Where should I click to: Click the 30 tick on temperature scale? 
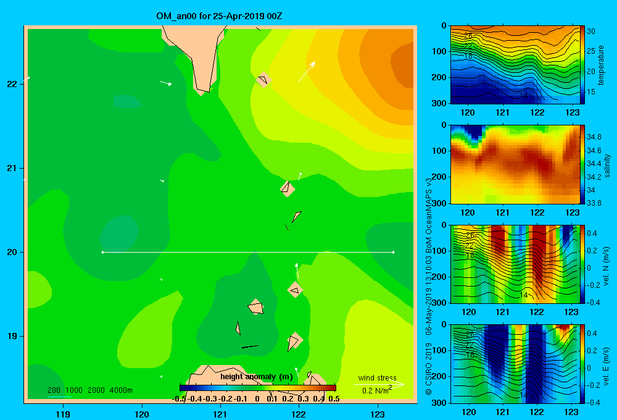pyautogui.click(x=591, y=31)
